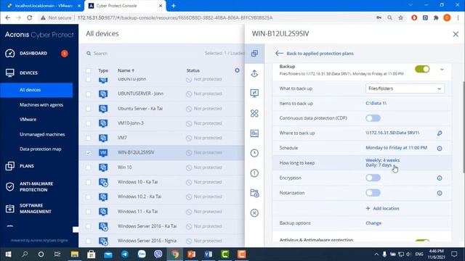
Task: Click the Delete device X icon
Action: [254, 213]
